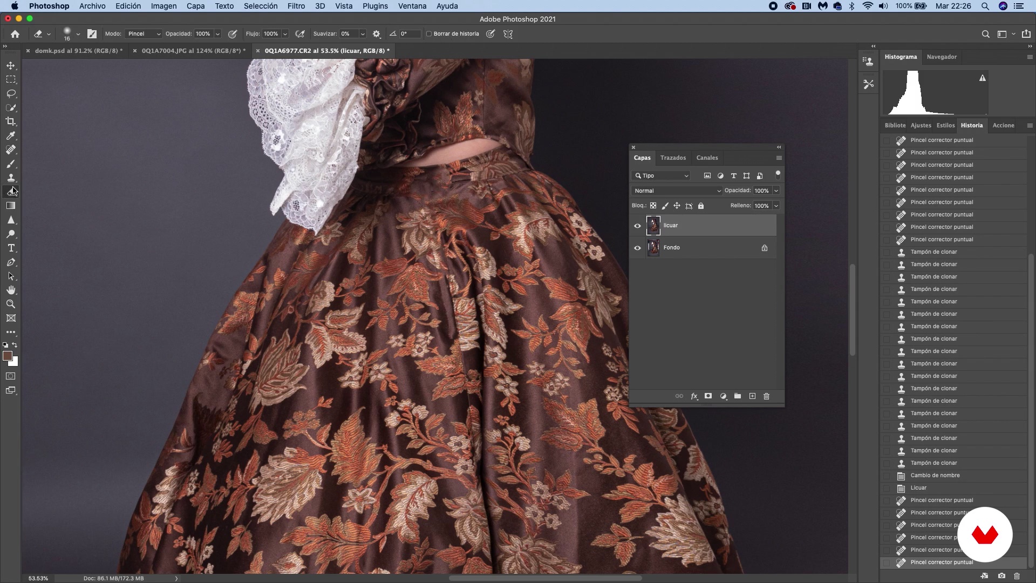Create new adjustment layer icon
The width and height of the screenshot is (1036, 583).
tap(723, 396)
